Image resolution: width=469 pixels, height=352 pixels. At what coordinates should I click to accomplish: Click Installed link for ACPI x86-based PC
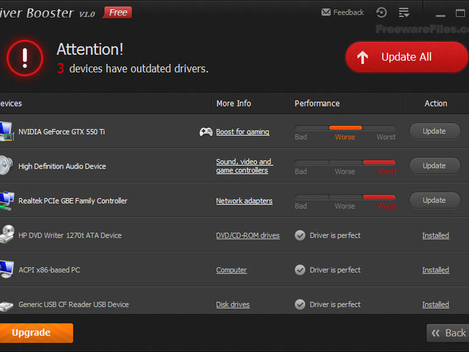tap(436, 270)
